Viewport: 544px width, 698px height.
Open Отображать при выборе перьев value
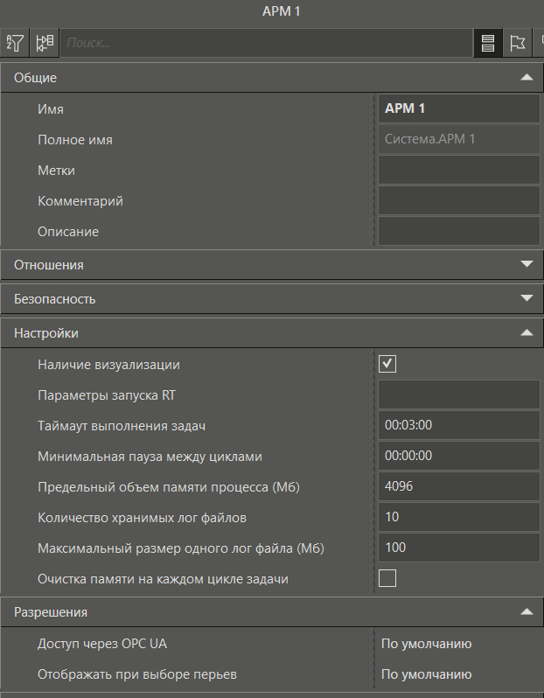point(459,674)
